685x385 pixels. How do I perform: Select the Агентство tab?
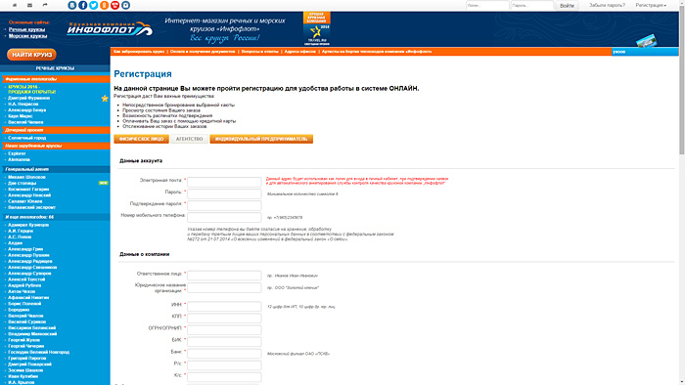click(189, 139)
